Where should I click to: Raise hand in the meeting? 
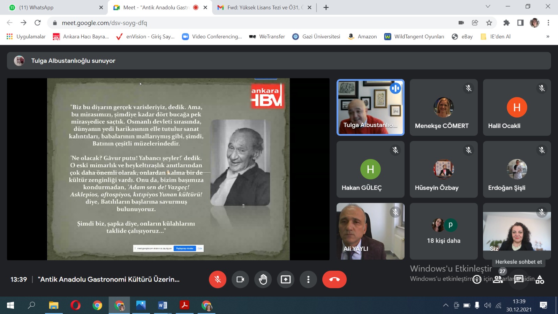tap(263, 279)
